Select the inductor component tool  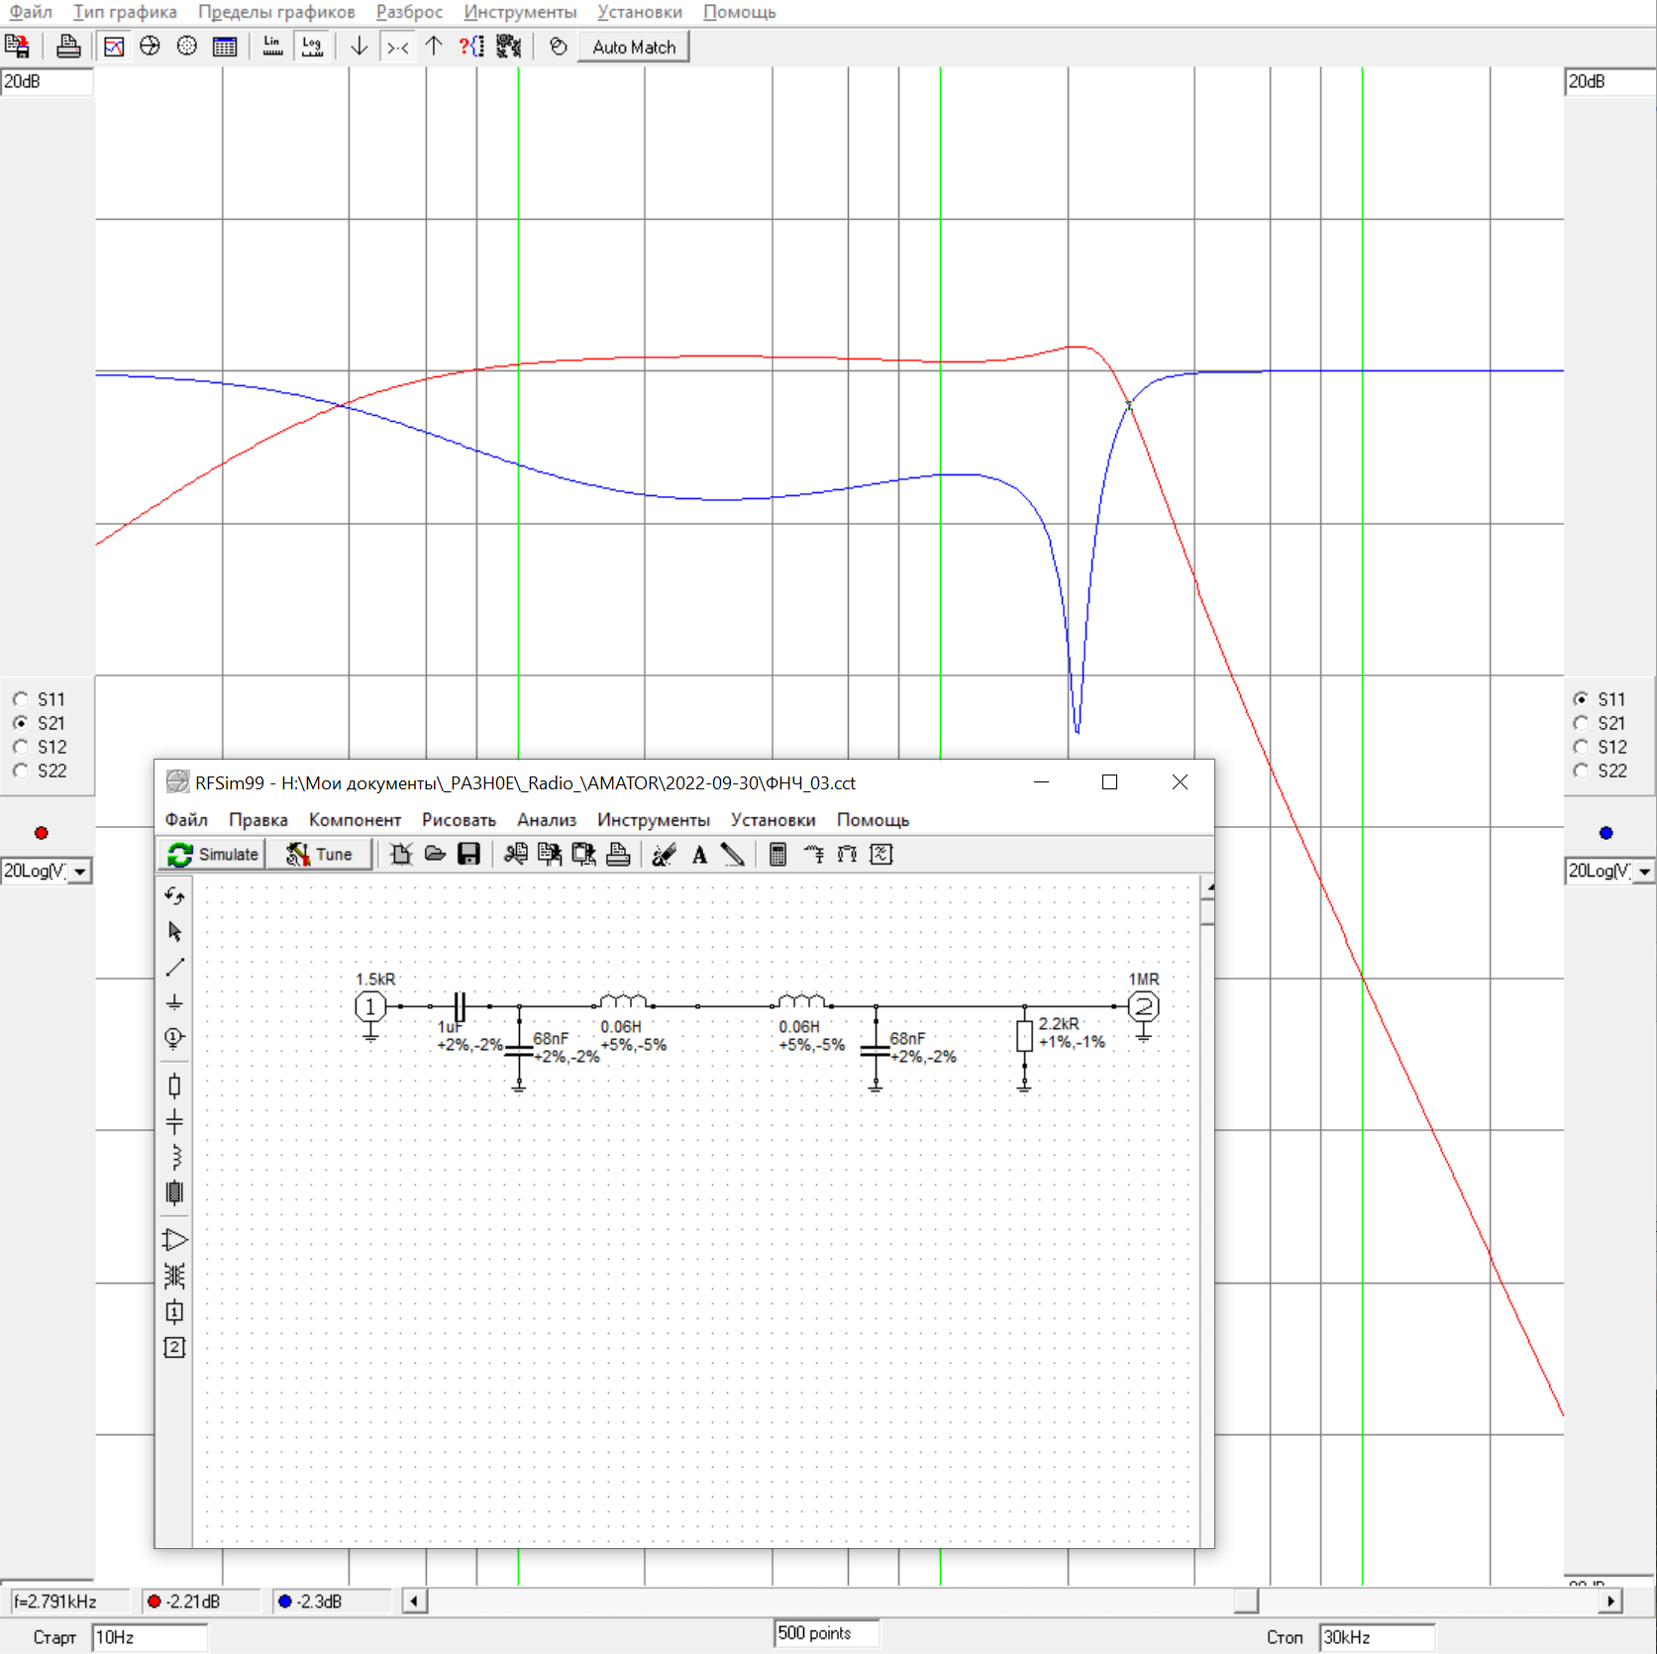point(174,1157)
